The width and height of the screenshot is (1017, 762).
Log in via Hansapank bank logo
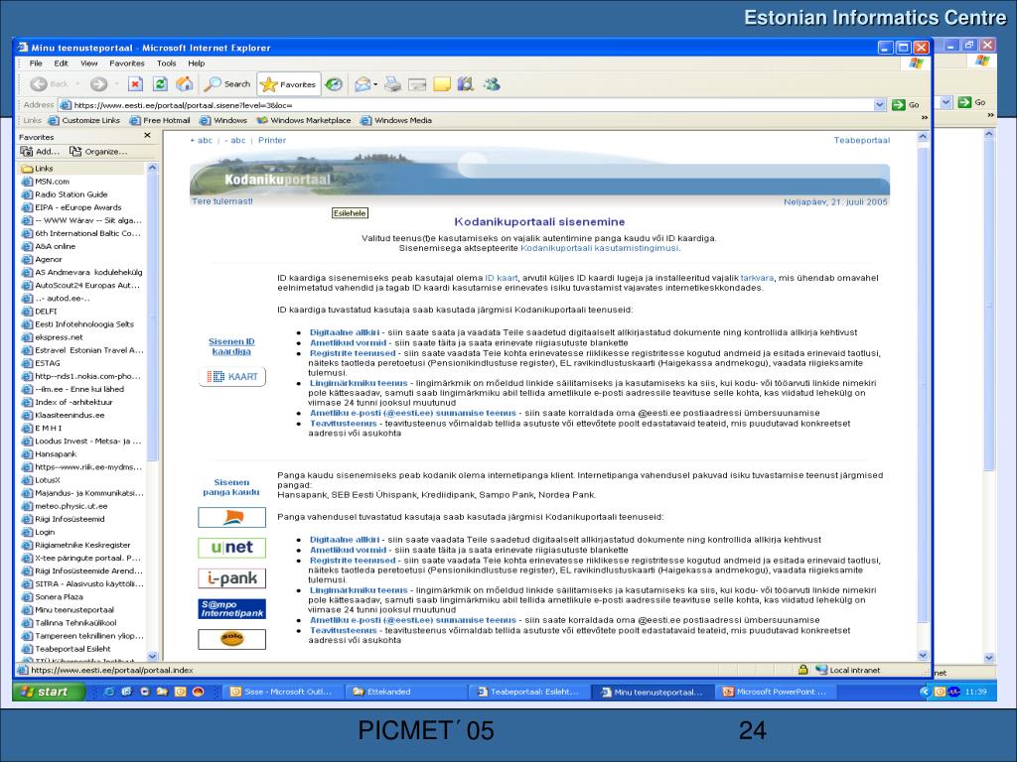click(231, 517)
